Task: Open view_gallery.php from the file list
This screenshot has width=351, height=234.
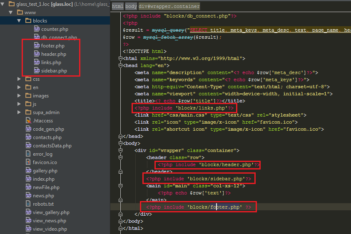Action: (x=51, y=212)
